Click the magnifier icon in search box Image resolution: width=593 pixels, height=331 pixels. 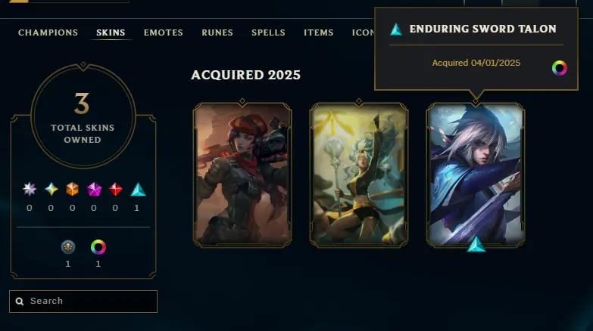pyautogui.click(x=20, y=302)
